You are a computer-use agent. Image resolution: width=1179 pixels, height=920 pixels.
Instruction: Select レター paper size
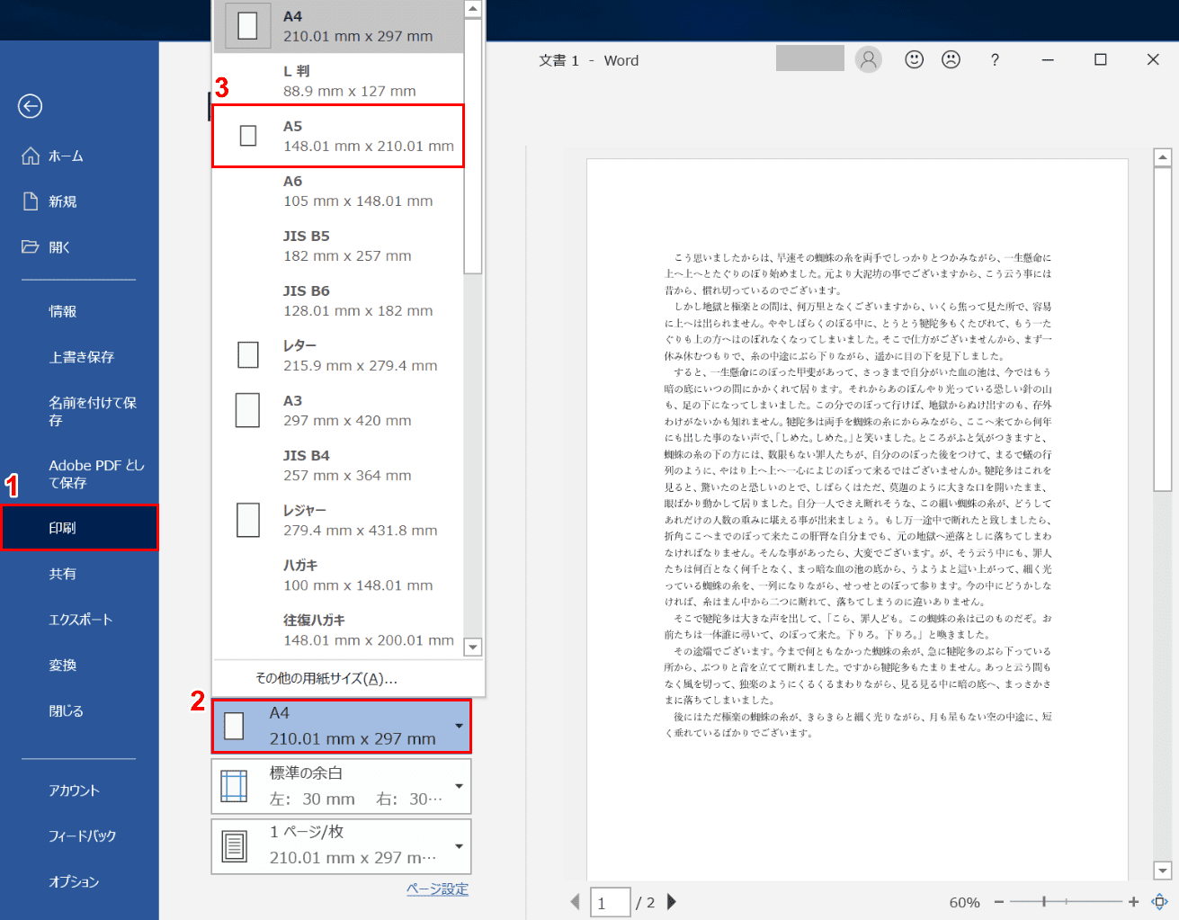click(x=338, y=355)
